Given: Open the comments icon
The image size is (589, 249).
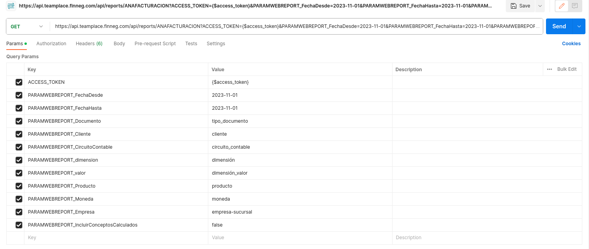Looking at the screenshot, I should (x=575, y=6).
